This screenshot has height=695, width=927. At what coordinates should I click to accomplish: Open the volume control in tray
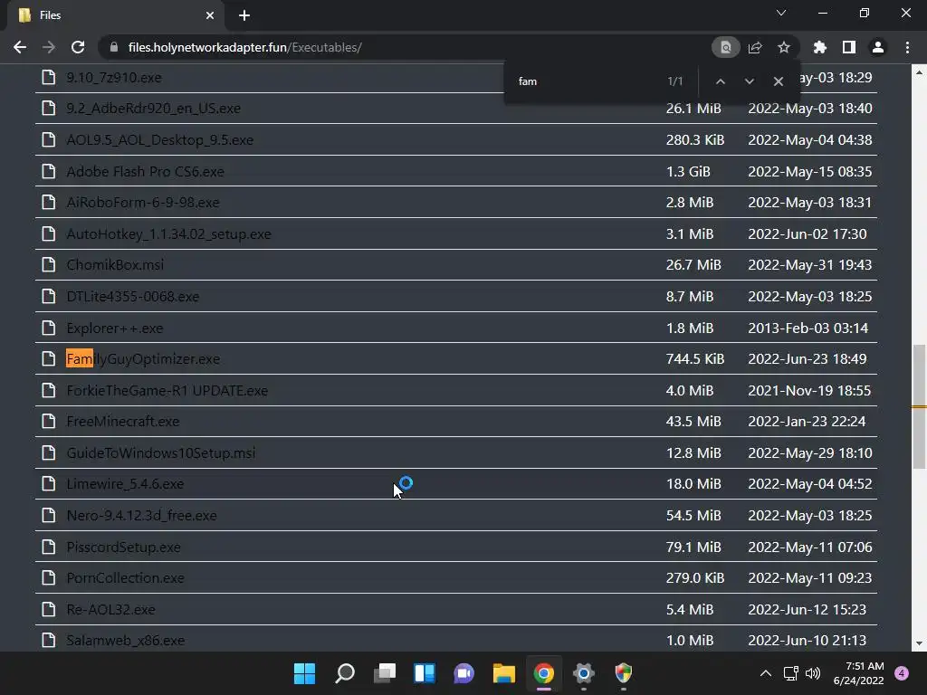coord(814,673)
